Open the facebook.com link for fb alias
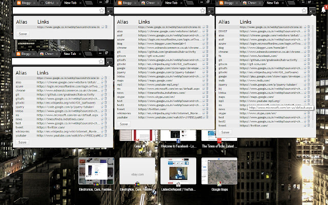 (258, 56)
